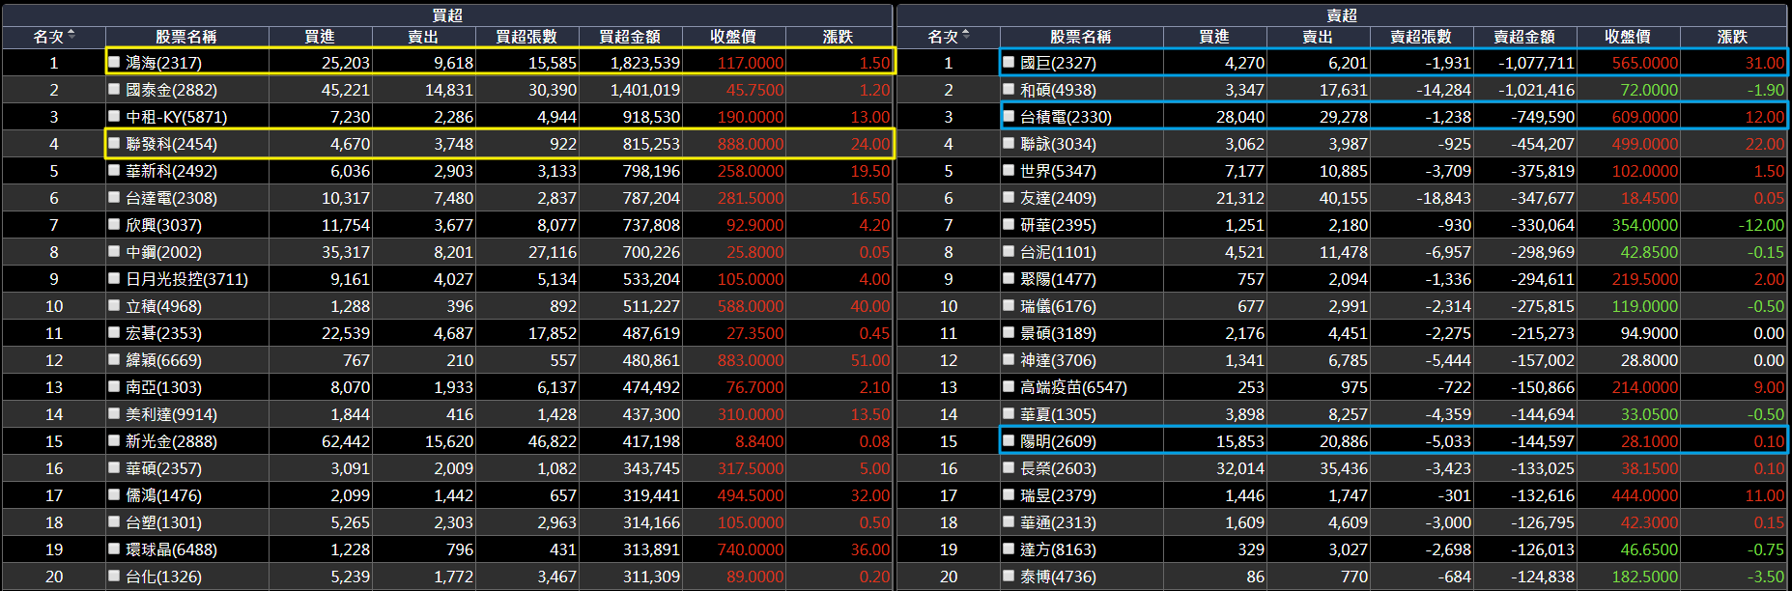The width and height of the screenshot is (1792, 591).
Task: Open stock name 神達(3706)
Action: pyautogui.click(x=1058, y=360)
